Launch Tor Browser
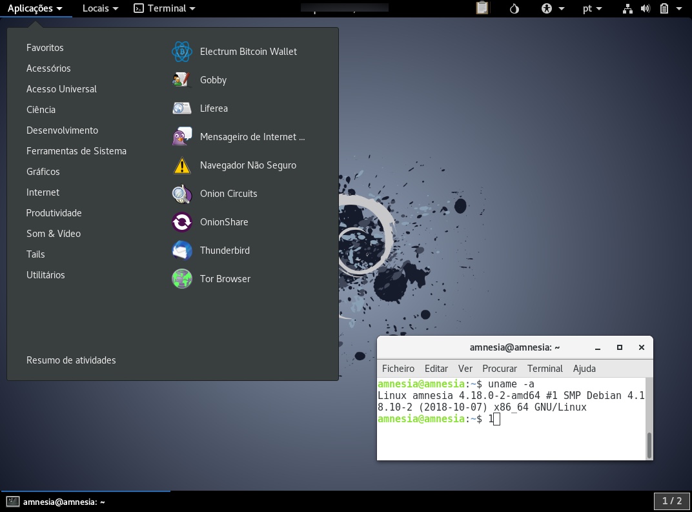The height and width of the screenshot is (512, 692). pyautogui.click(x=224, y=279)
